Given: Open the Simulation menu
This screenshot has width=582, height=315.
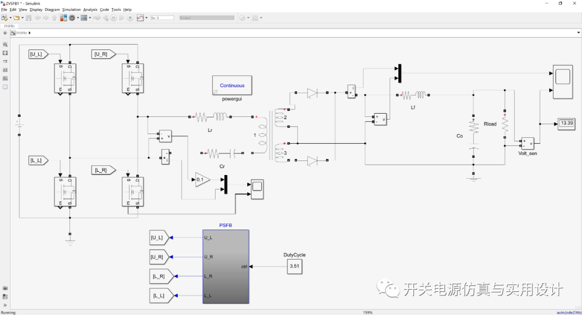Looking at the screenshot, I should pos(71,9).
